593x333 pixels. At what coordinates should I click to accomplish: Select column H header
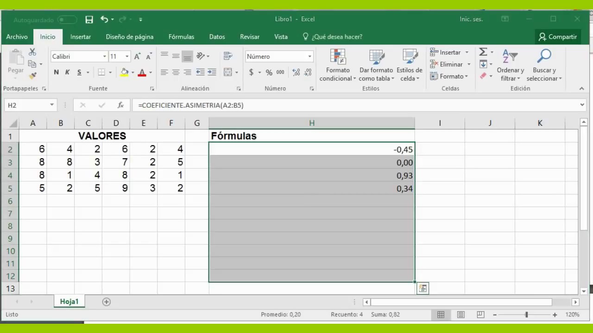(312, 123)
